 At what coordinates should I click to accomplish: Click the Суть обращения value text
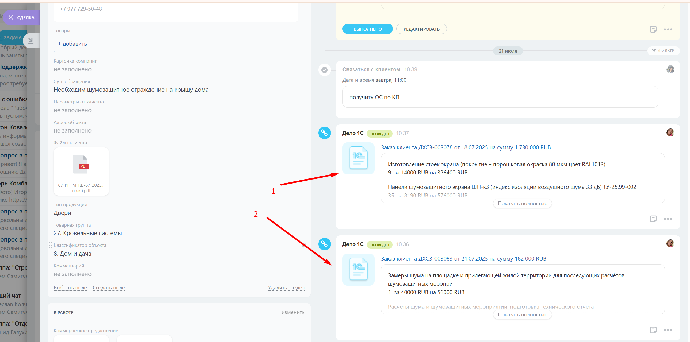coord(131,90)
